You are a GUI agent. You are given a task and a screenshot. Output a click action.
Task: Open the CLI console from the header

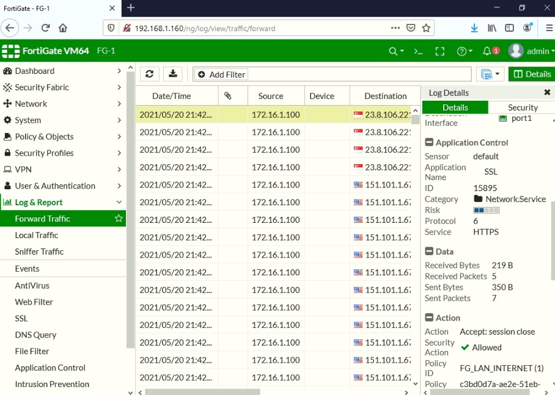(x=418, y=51)
